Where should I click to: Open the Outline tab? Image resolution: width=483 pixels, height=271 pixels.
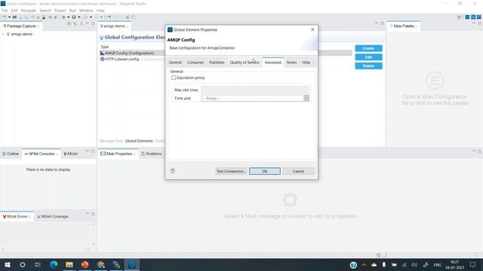pyautogui.click(x=11, y=154)
